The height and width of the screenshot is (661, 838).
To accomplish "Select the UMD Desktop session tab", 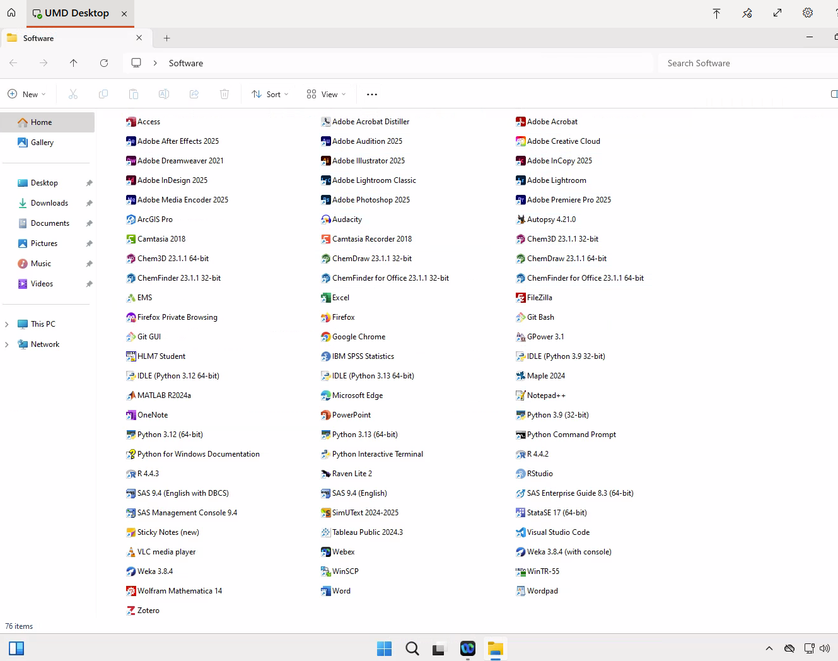I will 80,13.
